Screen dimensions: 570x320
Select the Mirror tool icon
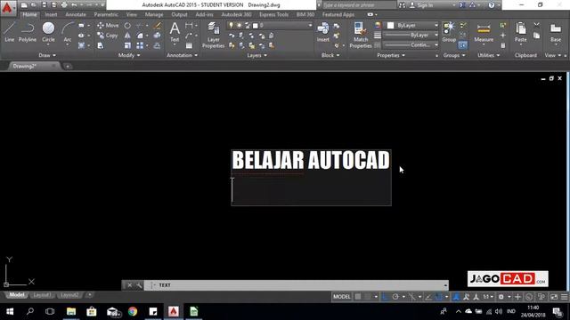(x=127, y=36)
